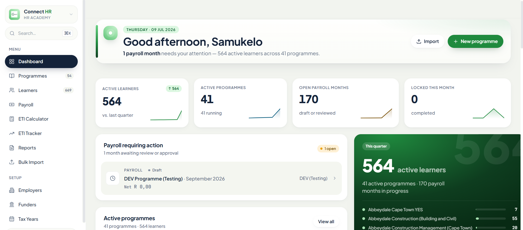The height and width of the screenshot is (230, 523).
Task: Click progress bar for Abbeydale Construction (Building and Civil)
Action: click(x=491, y=219)
